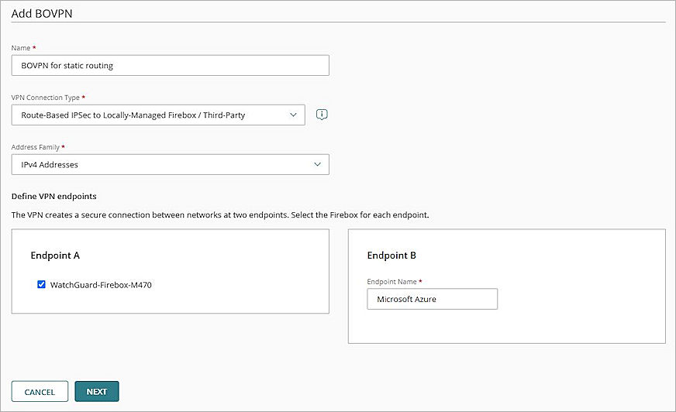Click the VPN Connection Type label
This screenshot has height=412, width=676.
[46, 98]
